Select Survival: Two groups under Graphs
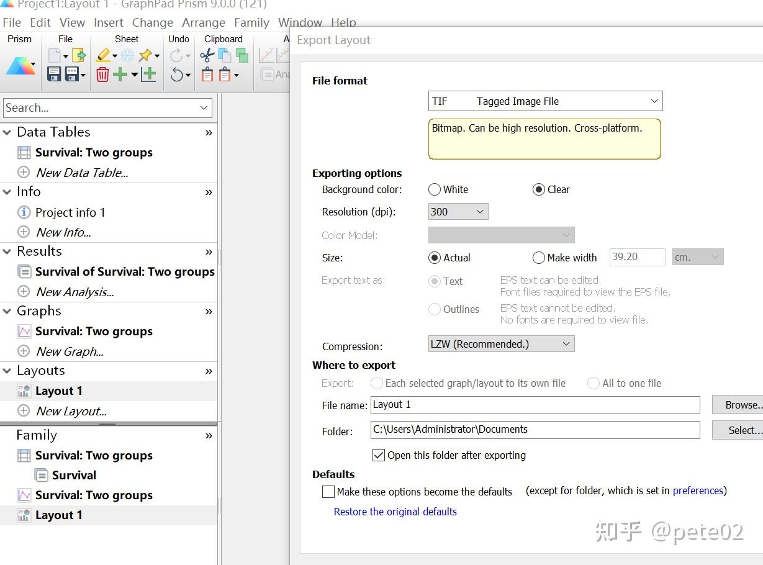 click(94, 331)
